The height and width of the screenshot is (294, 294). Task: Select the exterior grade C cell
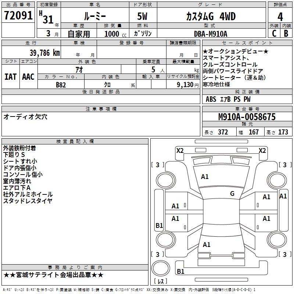coord(274,33)
